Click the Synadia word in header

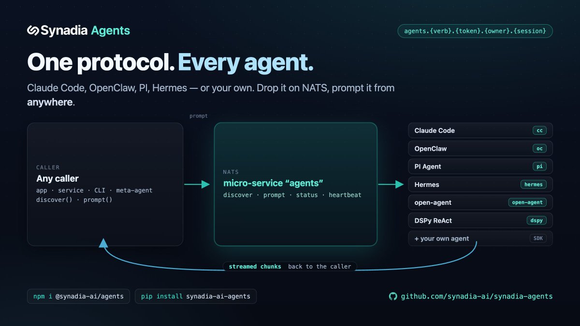64,31
